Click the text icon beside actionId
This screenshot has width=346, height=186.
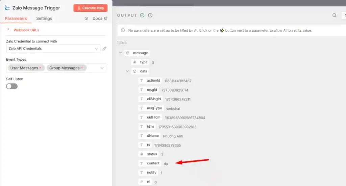coord(142,81)
